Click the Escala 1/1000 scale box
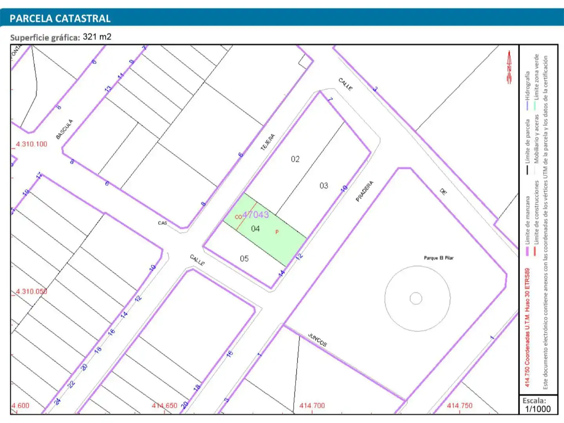Screen dimensions: 564x423 (x=538, y=405)
